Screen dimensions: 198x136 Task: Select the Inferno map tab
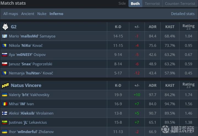tap(56, 13)
